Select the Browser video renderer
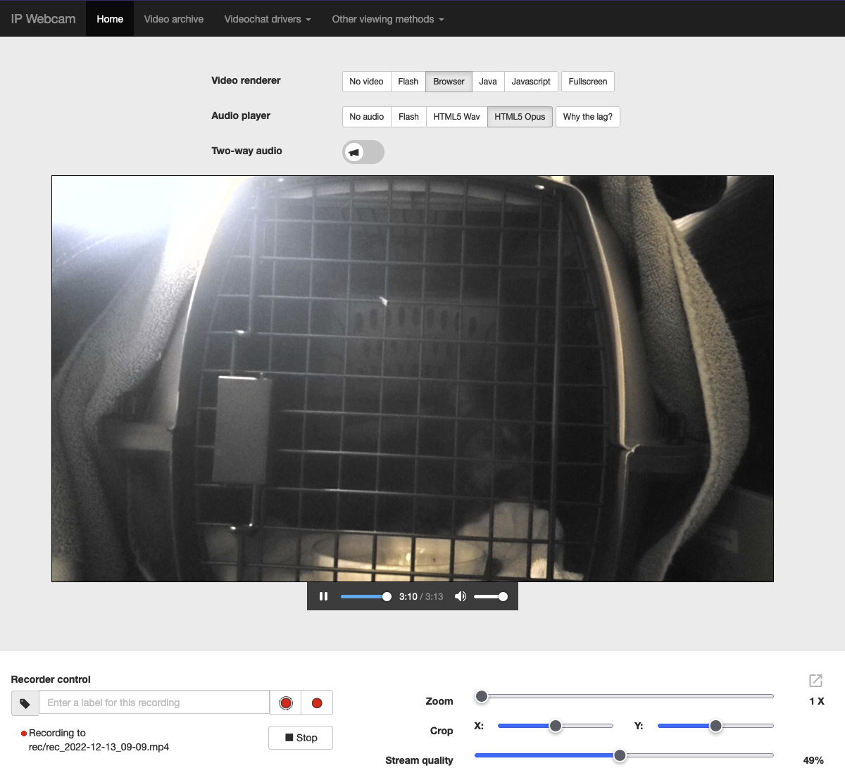845x768 pixels. pyautogui.click(x=449, y=82)
